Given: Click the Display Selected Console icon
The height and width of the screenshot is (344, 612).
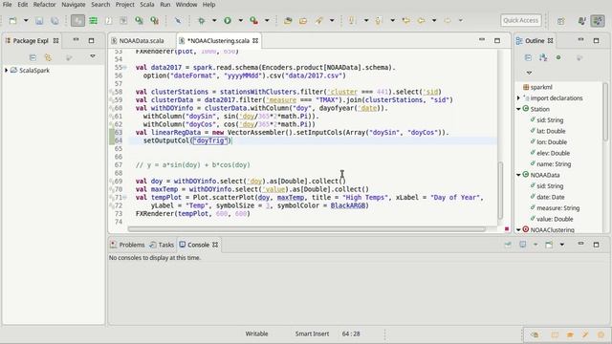Looking at the screenshot, I should (x=523, y=245).
